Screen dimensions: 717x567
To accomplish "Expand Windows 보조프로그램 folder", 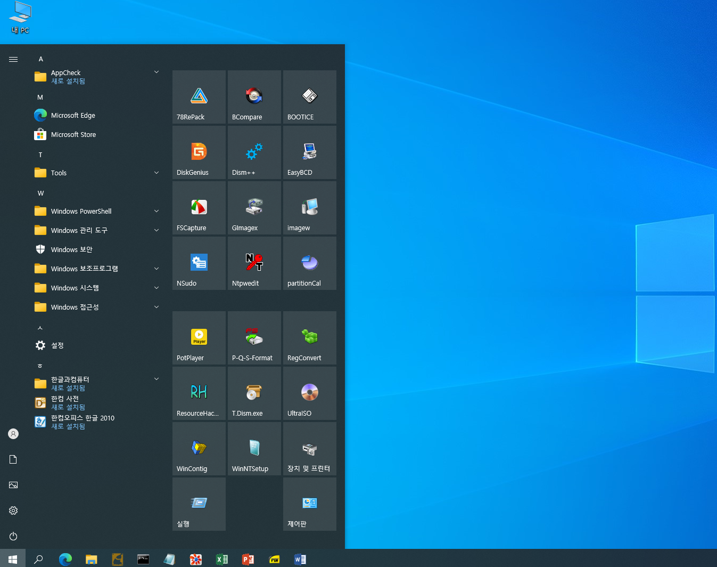I will click(97, 269).
